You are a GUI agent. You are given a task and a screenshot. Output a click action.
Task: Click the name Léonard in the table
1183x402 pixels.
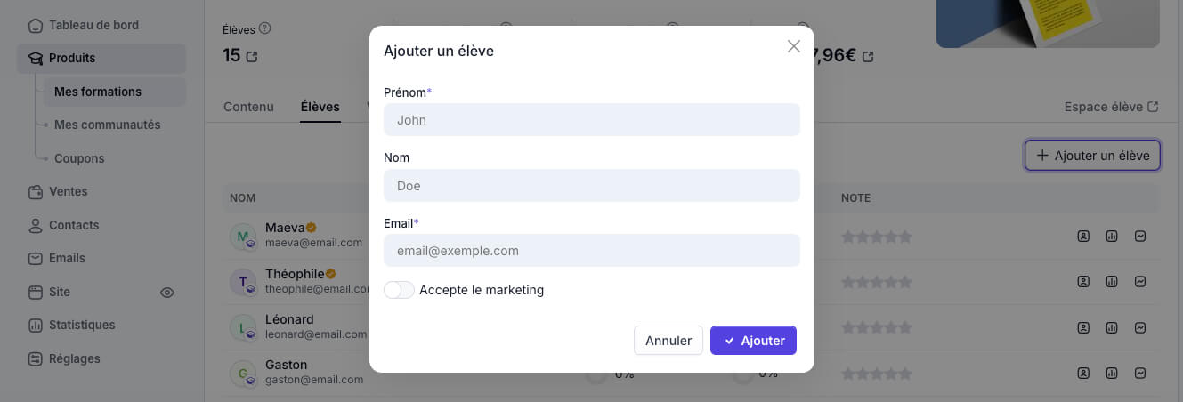(289, 319)
